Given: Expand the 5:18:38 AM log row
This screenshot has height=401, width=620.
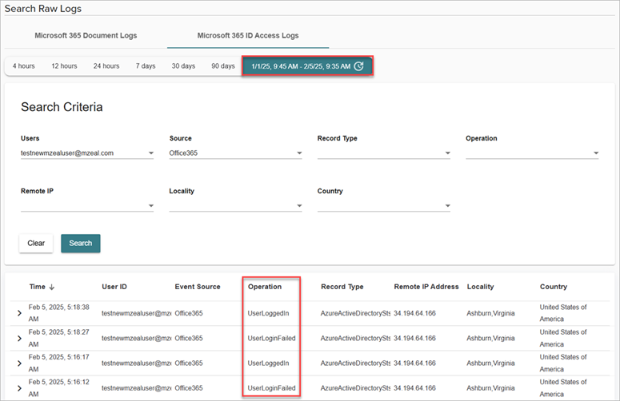Looking at the screenshot, I should (20, 313).
